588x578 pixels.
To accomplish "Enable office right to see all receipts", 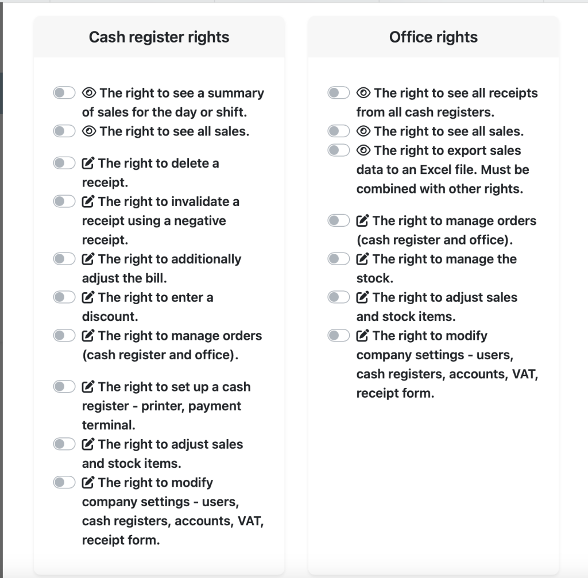I will [339, 92].
